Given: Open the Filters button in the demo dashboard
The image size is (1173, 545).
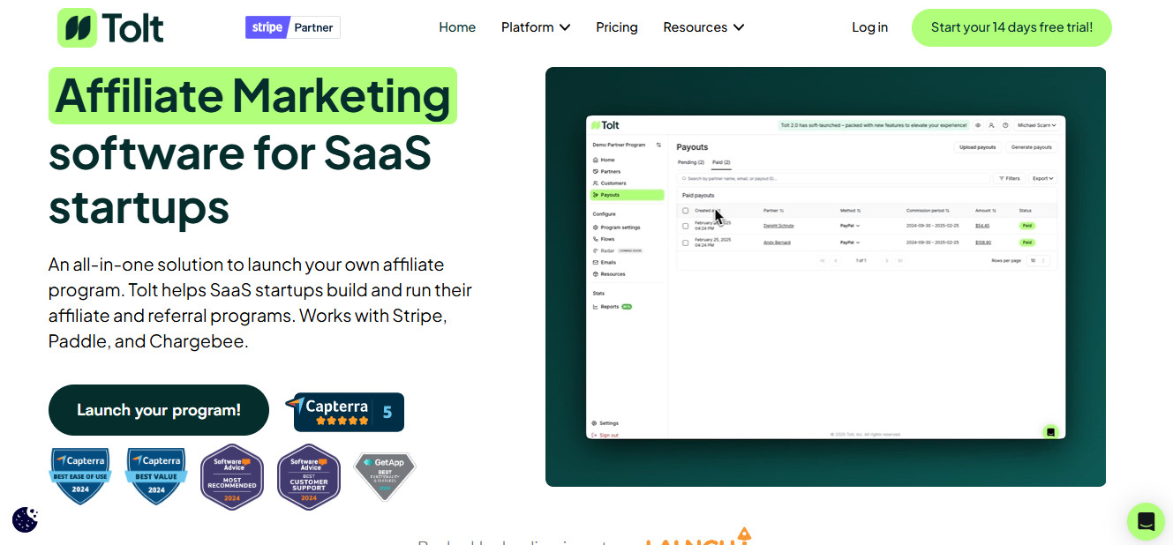Looking at the screenshot, I should click(1009, 178).
